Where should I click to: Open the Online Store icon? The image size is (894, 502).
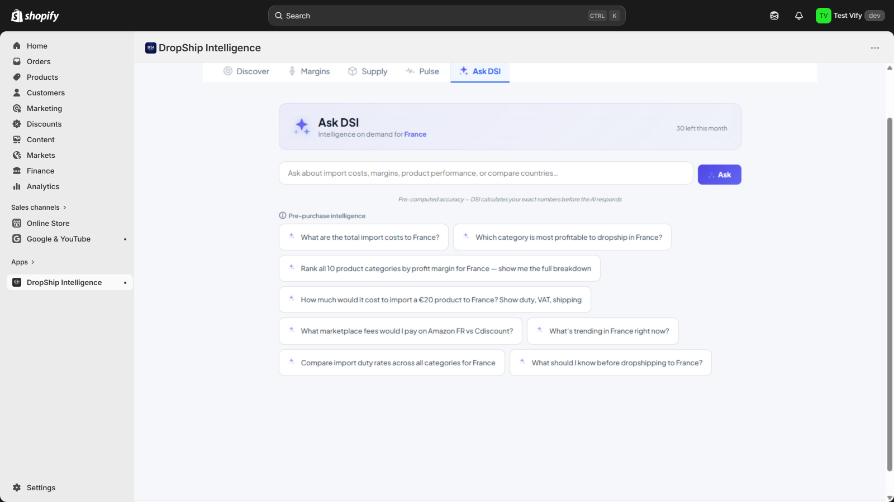17,223
